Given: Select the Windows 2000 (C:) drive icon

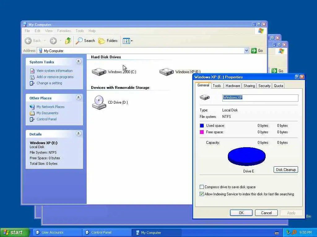Looking at the screenshot, I should tap(99, 72).
